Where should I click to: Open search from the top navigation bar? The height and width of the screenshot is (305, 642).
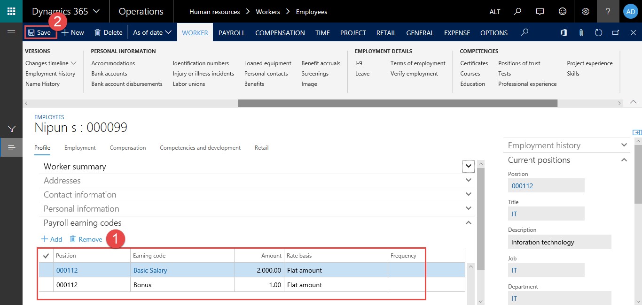point(517,11)
